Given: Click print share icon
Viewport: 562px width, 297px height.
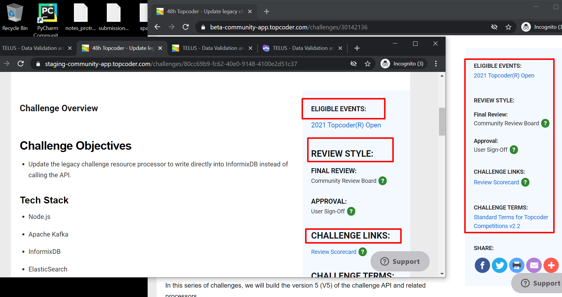Looking at the screenshot, I should point(517,265).
